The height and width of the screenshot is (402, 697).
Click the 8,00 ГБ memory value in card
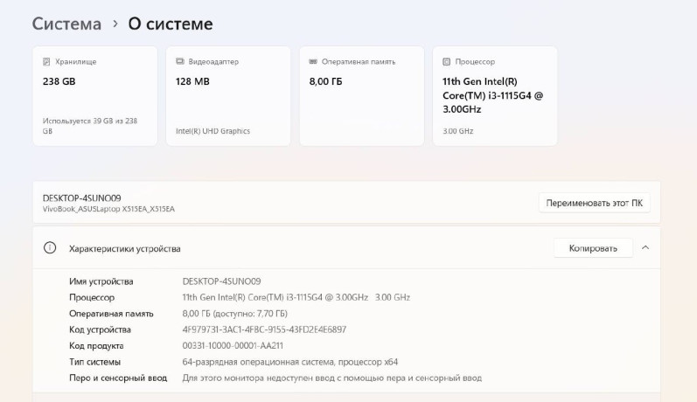(325, 81)
